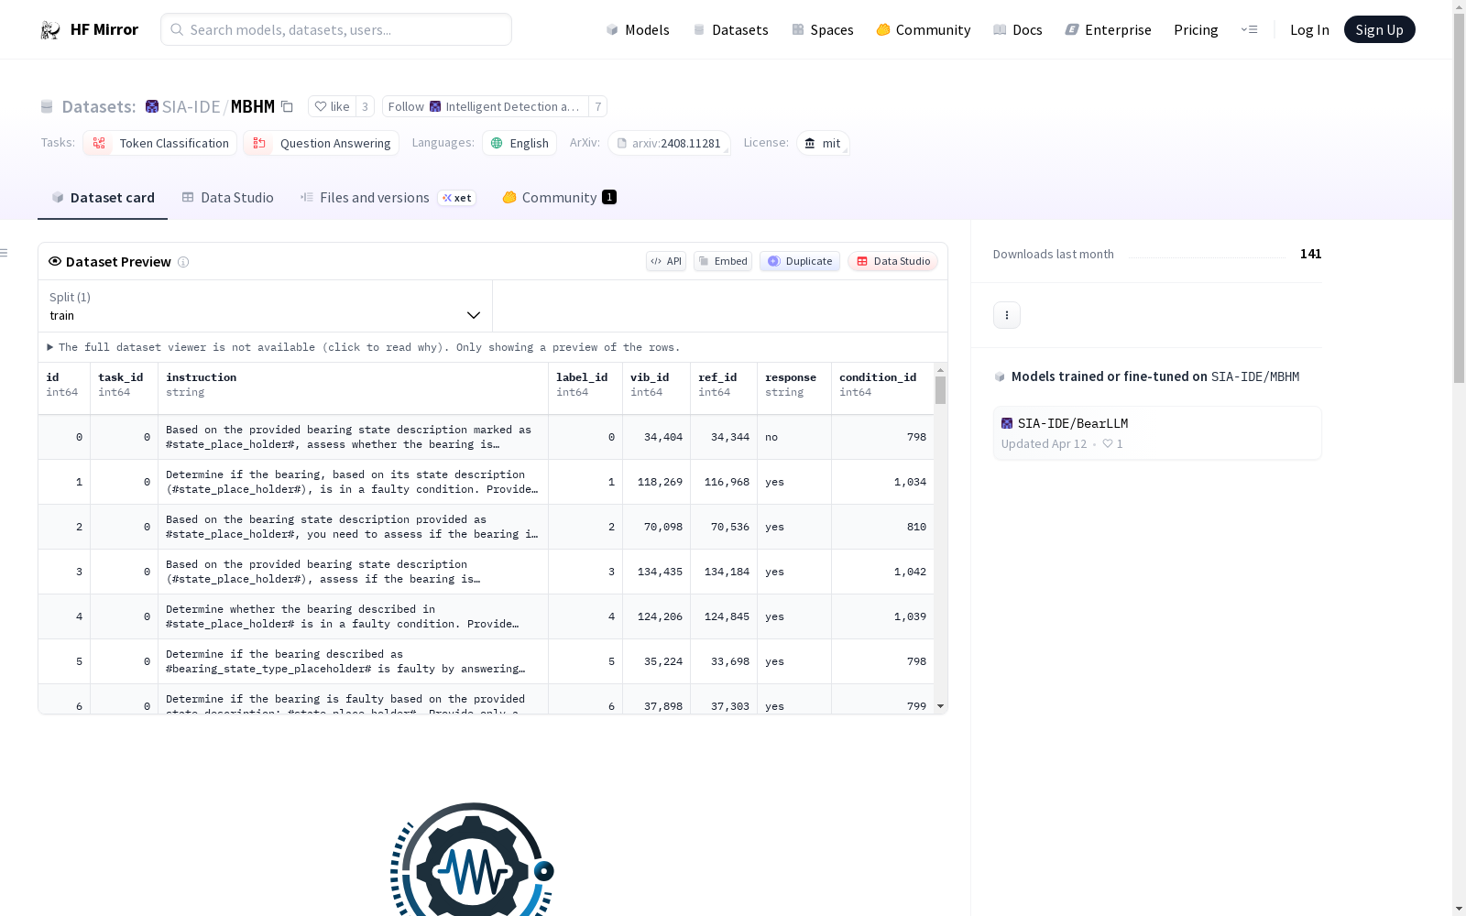Click the Downloads last month count 141
Image resolution: width=1466 pixels, height=916 pixels.
tap(1310, 254)
